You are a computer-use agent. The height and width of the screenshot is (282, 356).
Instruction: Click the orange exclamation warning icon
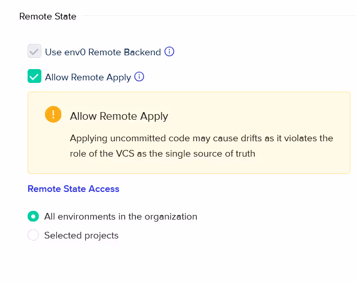(53, 115)
